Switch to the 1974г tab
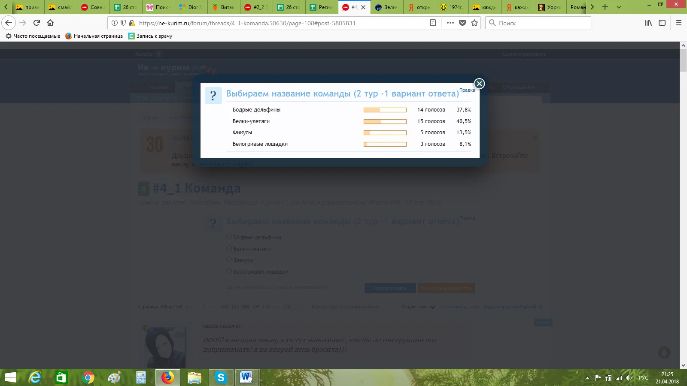 click(452, 7)
